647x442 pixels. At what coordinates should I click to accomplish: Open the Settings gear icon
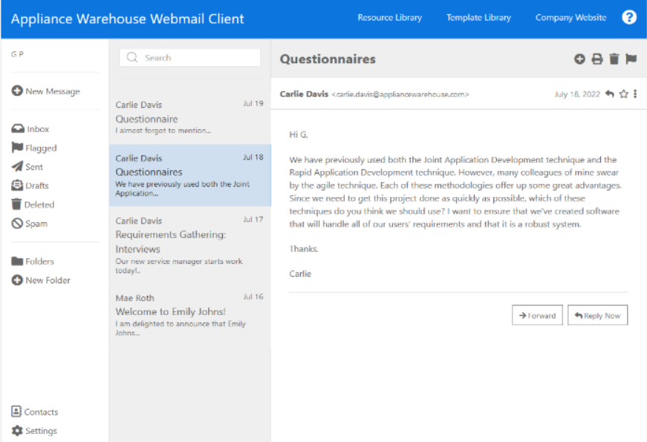(17, 430)
